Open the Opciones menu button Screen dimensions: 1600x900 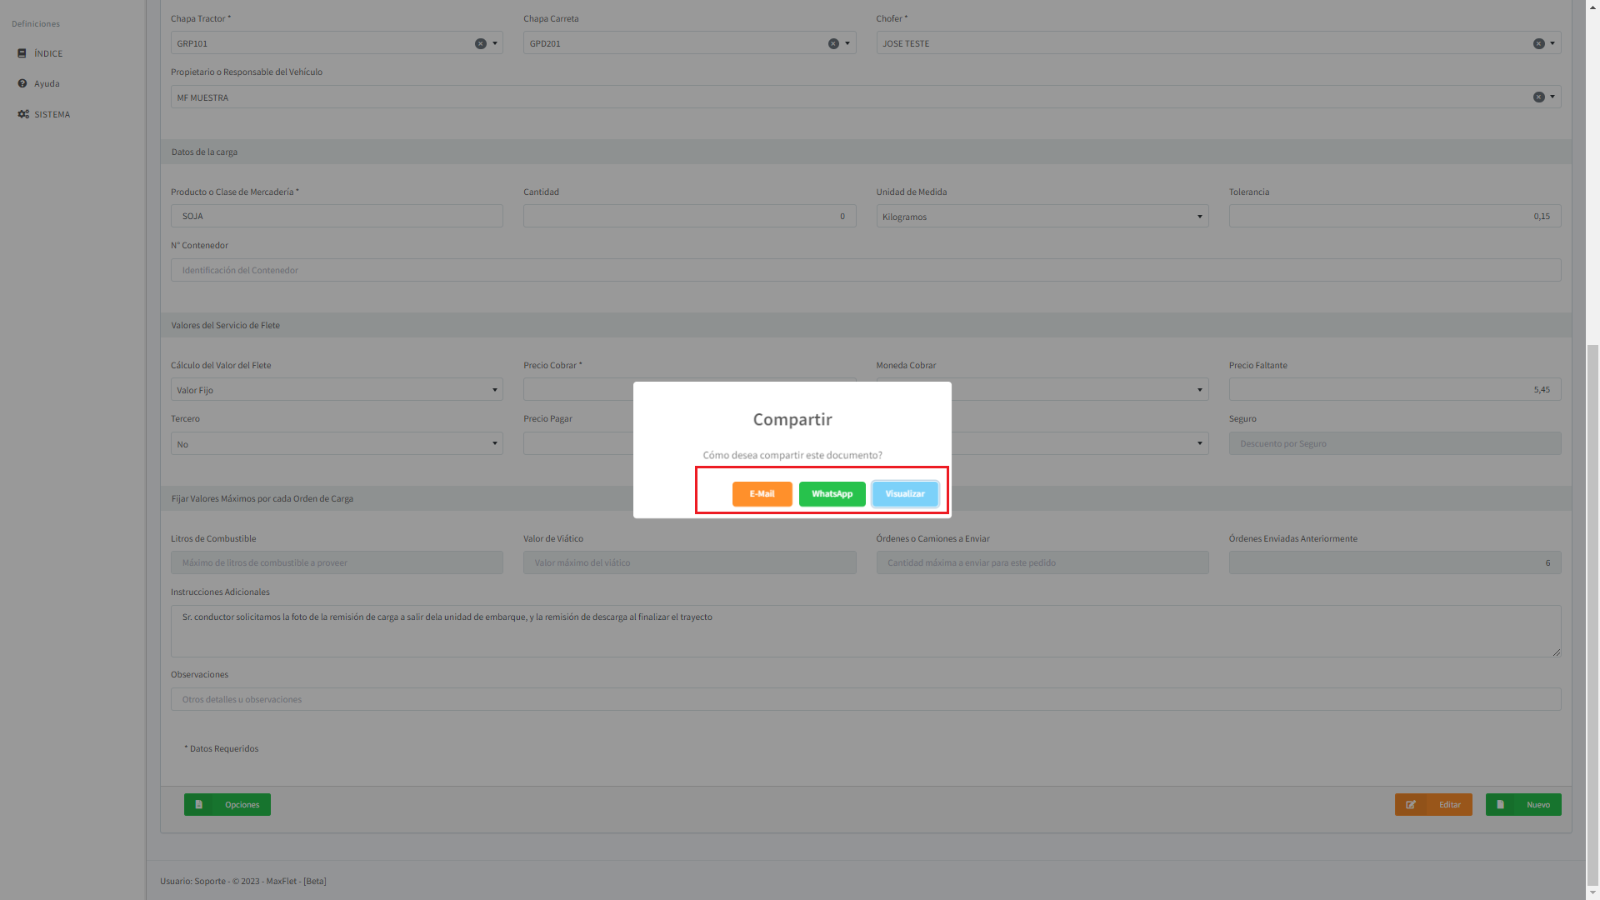click(227, 805)
